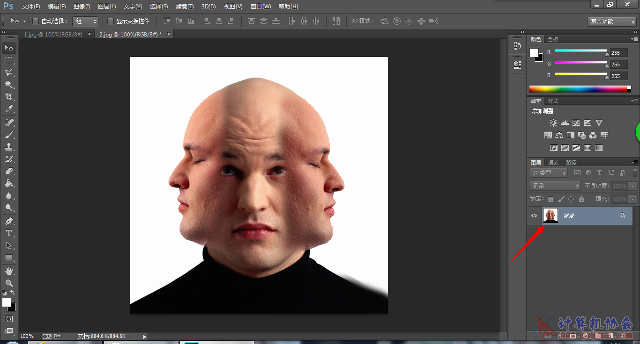Open the 类型 layer filter dropdown
Image resolution: width=640 pixels, height=344 pixels.
tap(548, 173)
